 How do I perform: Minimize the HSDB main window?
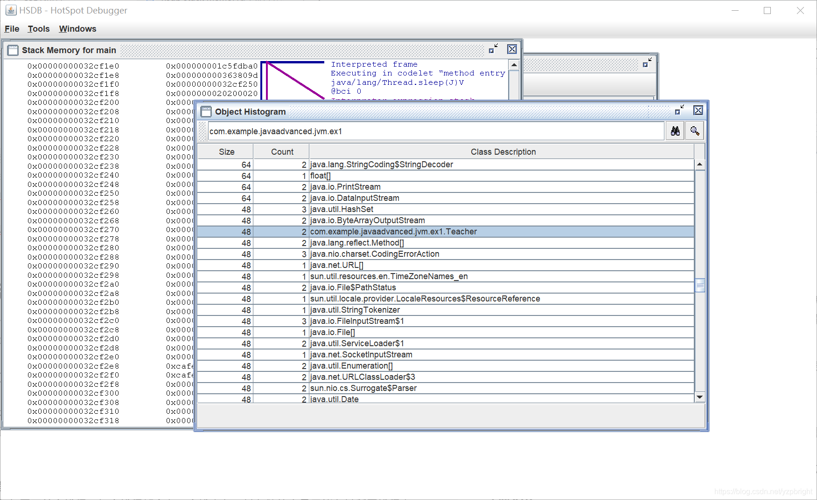(735, 10)
